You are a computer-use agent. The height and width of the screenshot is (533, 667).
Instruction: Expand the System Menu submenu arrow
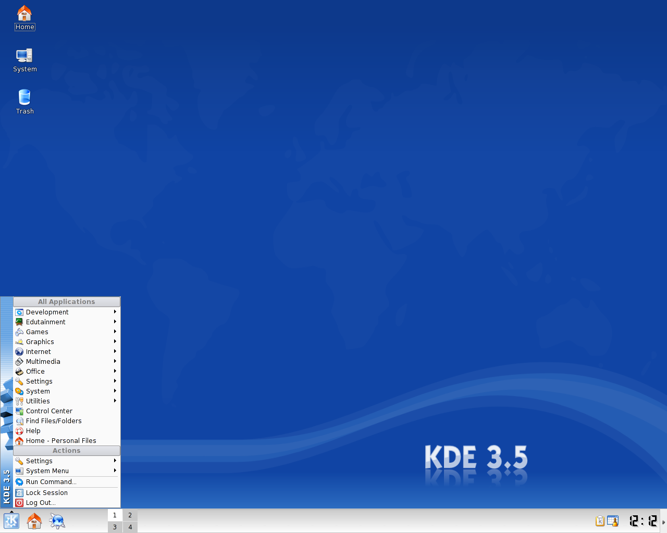(115, 471)
